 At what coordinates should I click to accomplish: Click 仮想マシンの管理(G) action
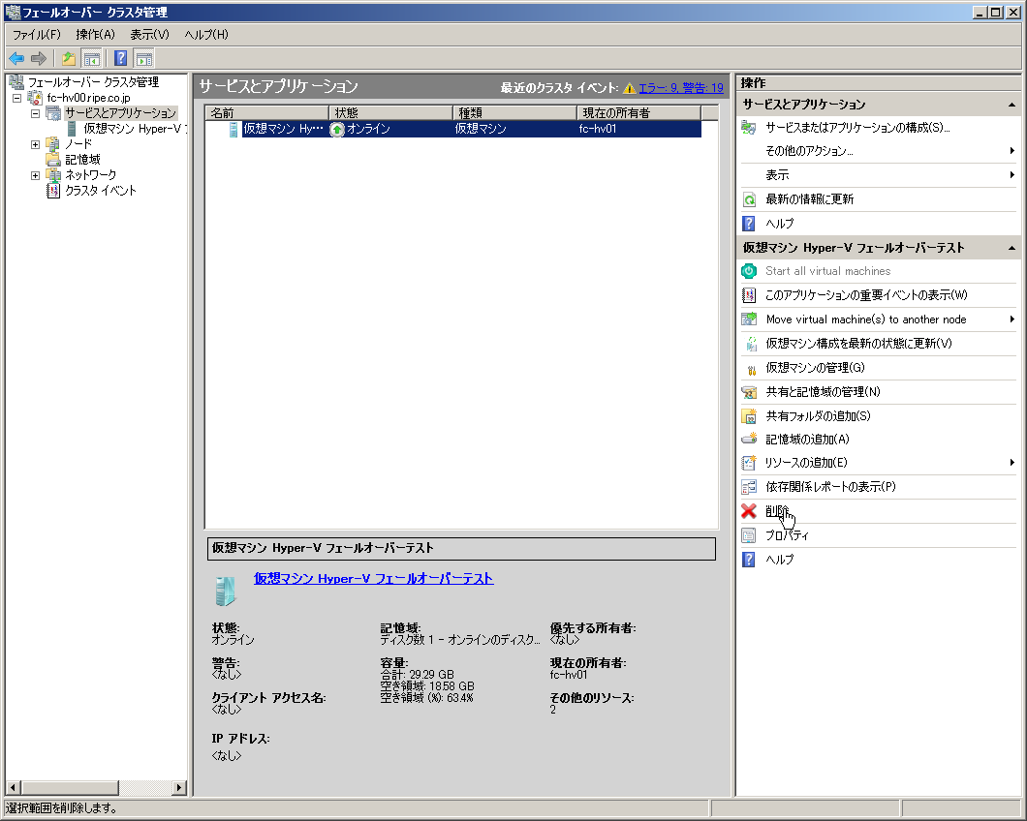[816, 368]
